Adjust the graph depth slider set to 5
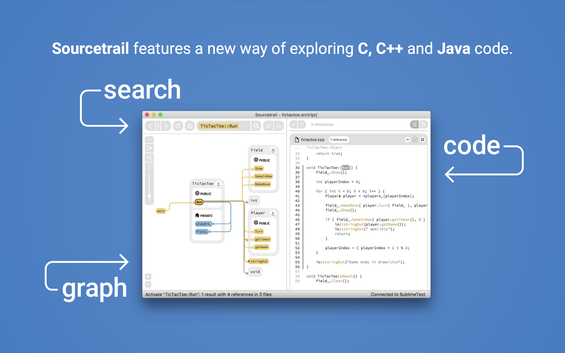Screen dimensions: 565x353 pos(149,195)
